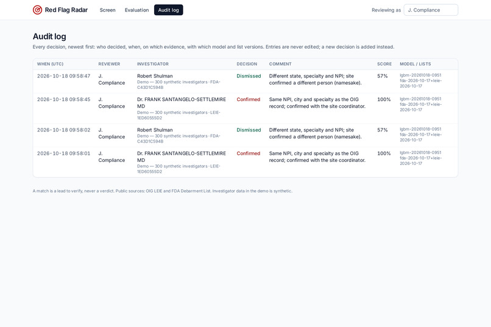Focus the Reviewing as J. Compliance field
491x327 pixels.
click(431, 10)
